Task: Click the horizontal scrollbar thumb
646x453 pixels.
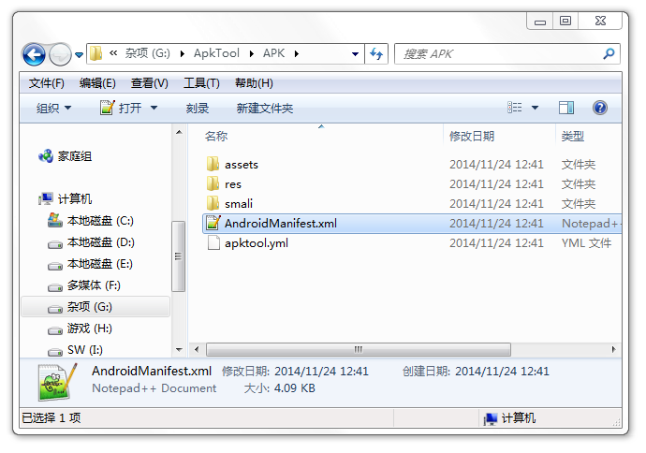Action: pyautogui.click(x=359, y=350)
